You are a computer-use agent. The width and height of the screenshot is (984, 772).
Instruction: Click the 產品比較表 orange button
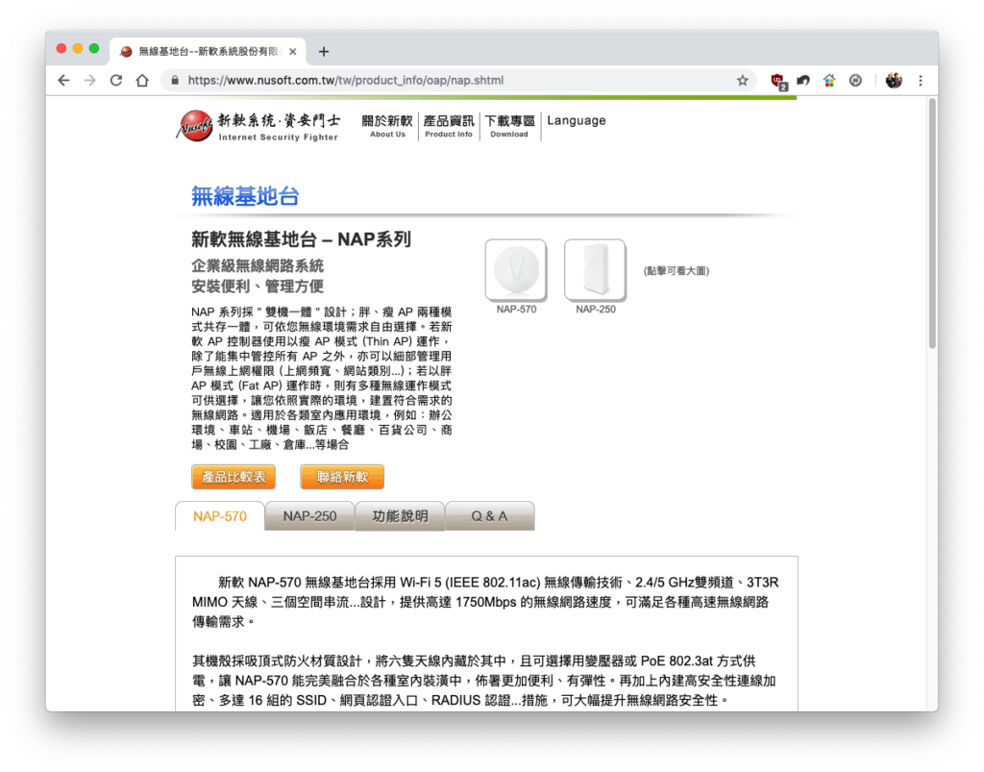point(234,477)
